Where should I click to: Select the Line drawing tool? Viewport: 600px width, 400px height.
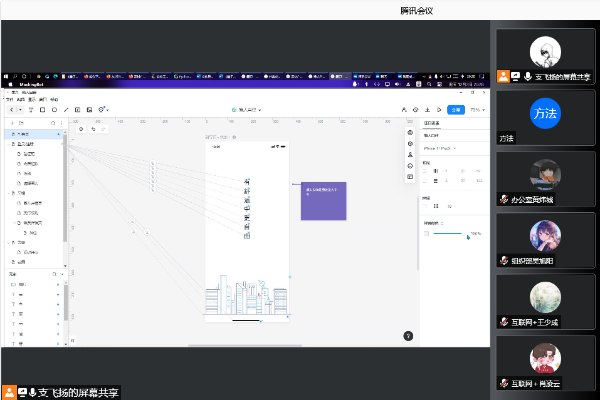coord(66,110)
